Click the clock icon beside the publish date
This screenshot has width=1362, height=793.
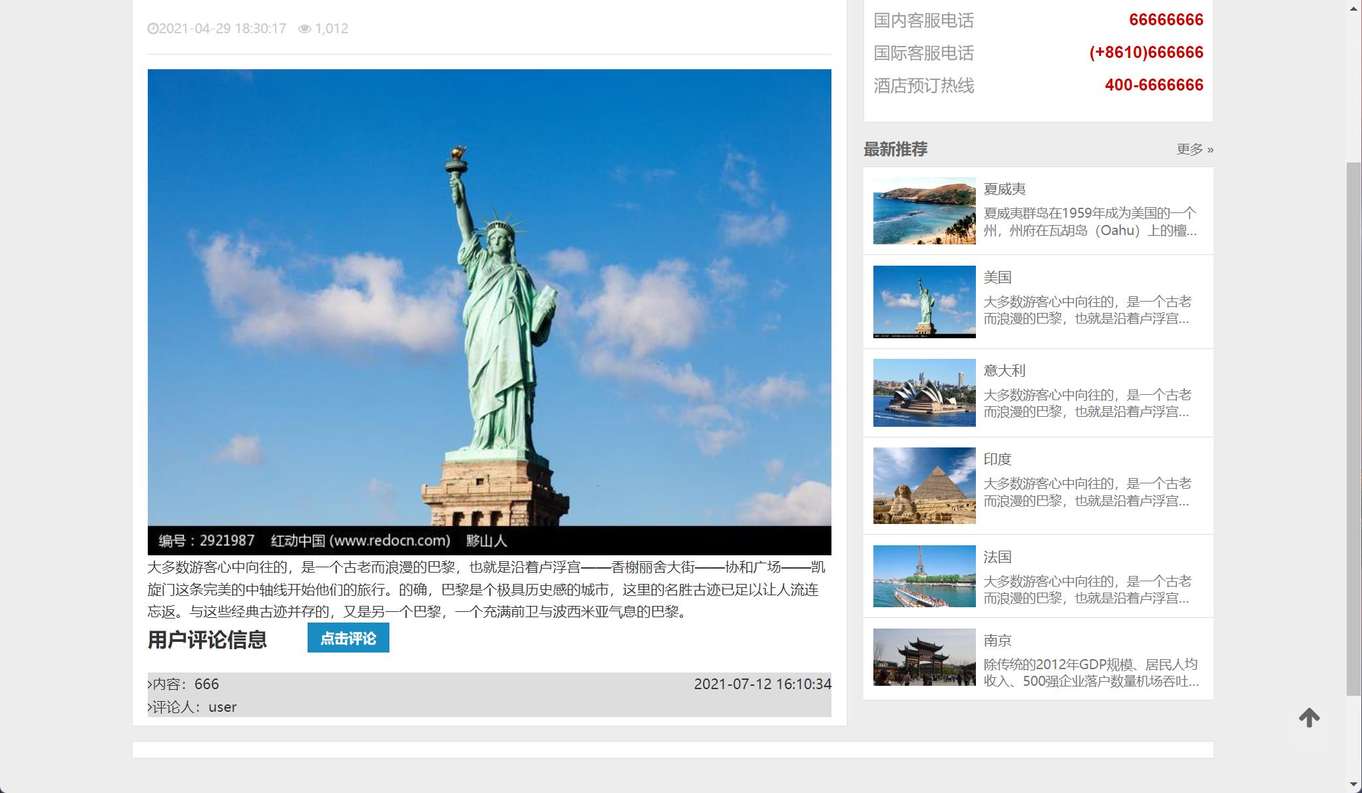(154, 29)
